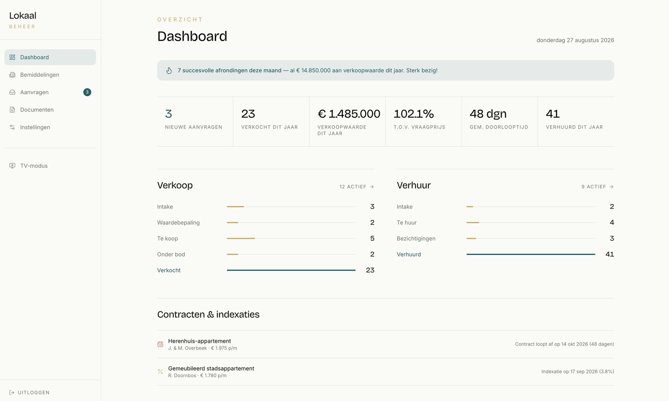Click the arrow next to 9 ACTIEF
Screen dimensions: 669x401
pos(611,187)
